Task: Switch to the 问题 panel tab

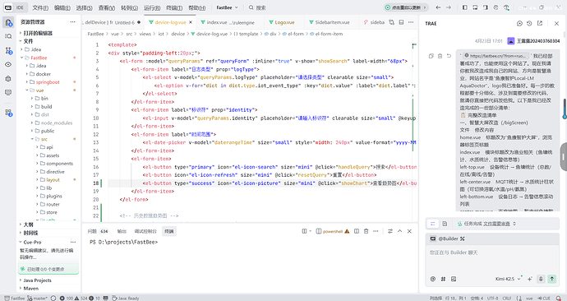Action: [x=98, y=231]
